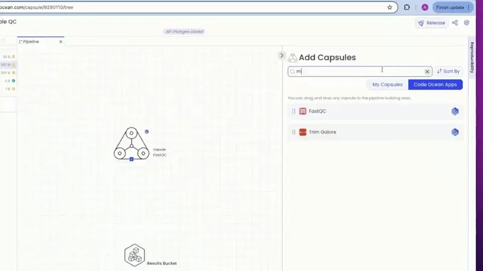Select the Results Bucket node

click(x=135, y=255)
